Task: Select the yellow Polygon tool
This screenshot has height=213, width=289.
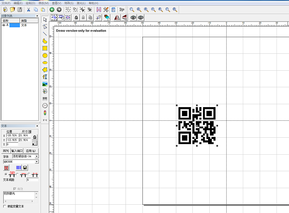Action: [x=45, y=70]
